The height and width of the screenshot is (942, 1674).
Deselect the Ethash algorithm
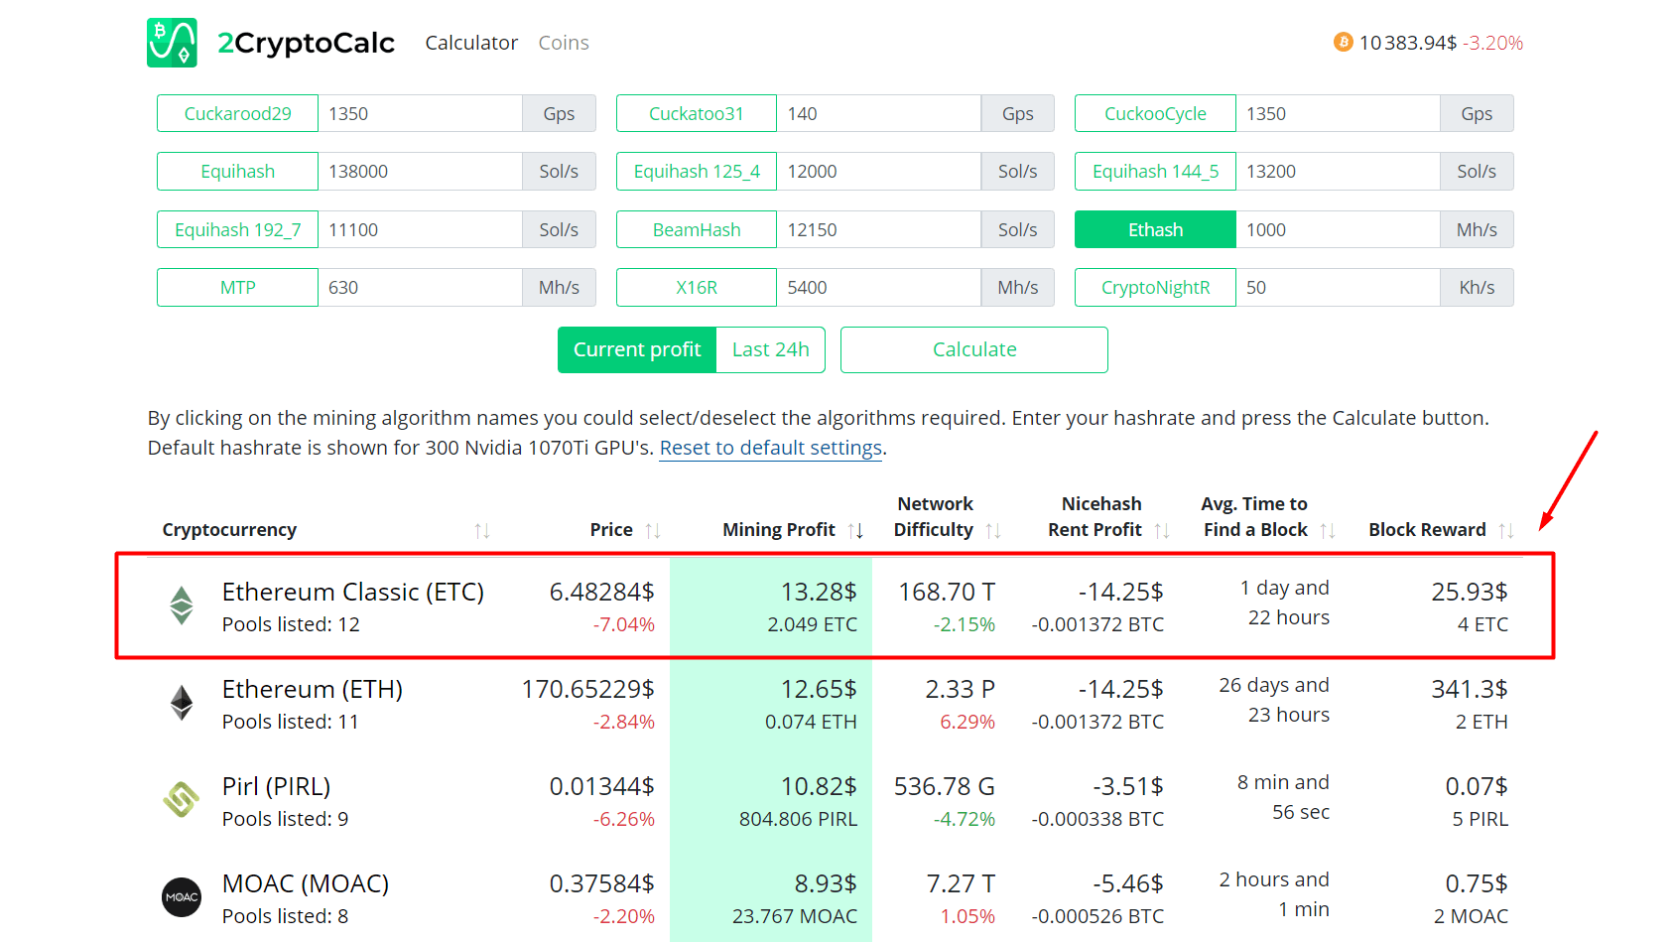pyautogui.click(x=1155, y=230)
